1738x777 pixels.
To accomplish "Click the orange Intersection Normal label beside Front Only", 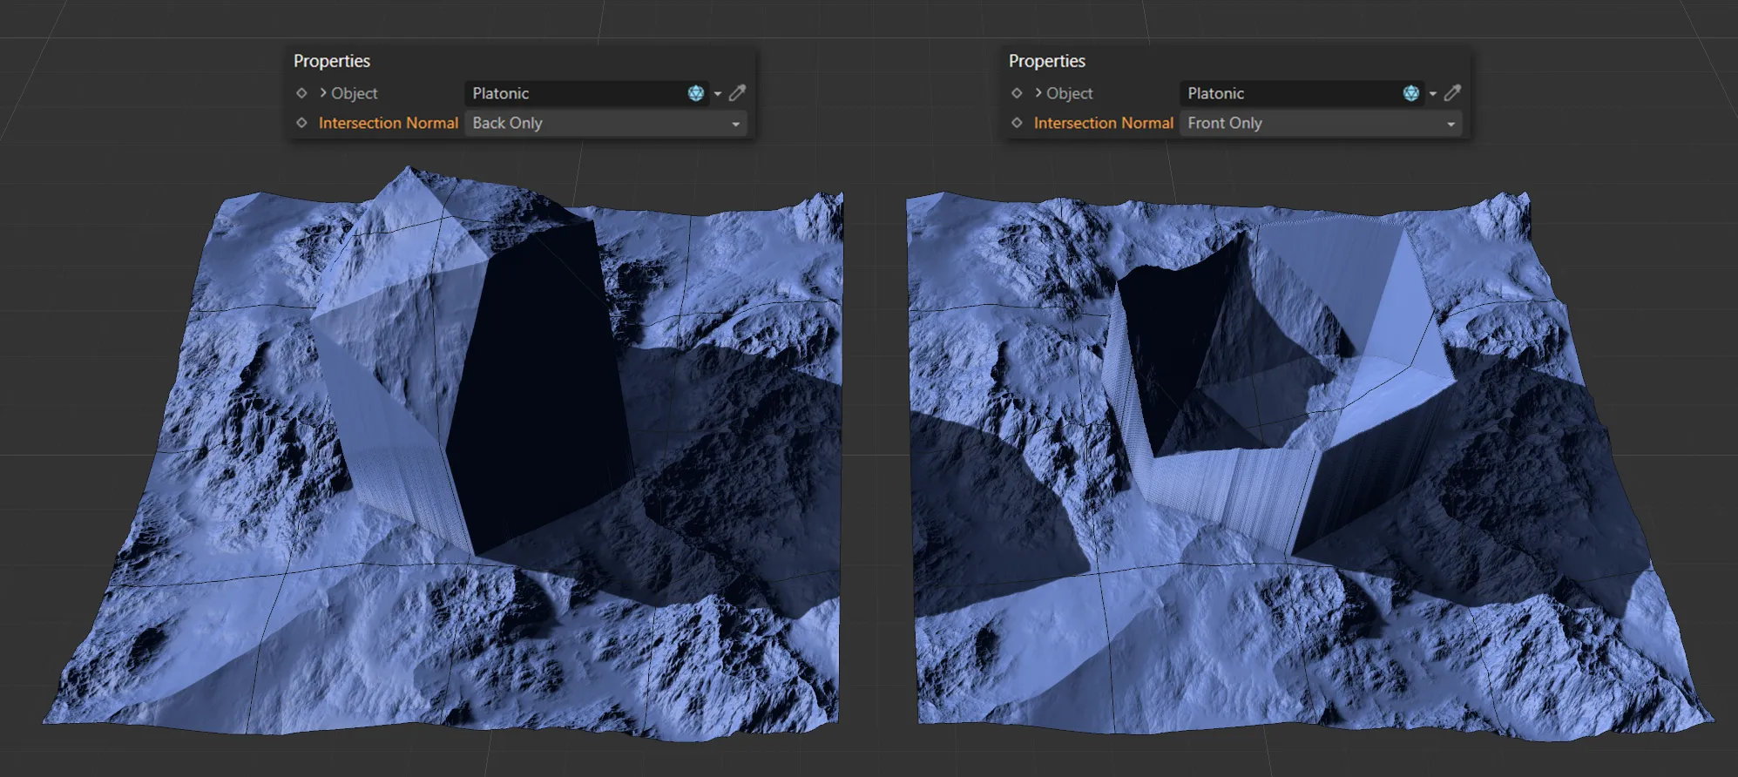I will [1104, 123].
